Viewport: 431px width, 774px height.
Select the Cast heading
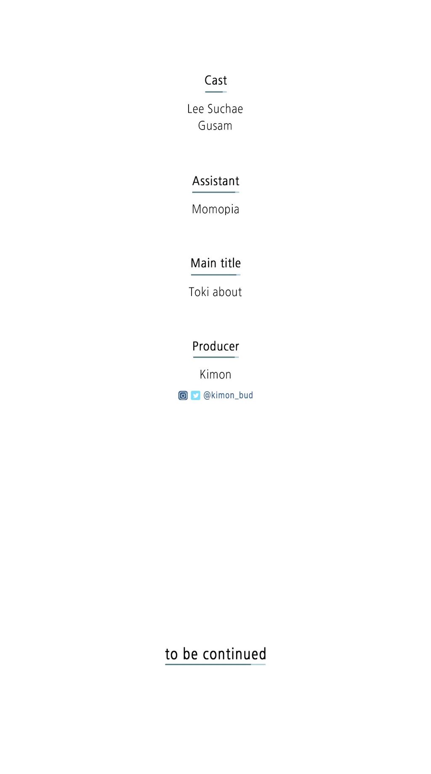coord(215,80)
